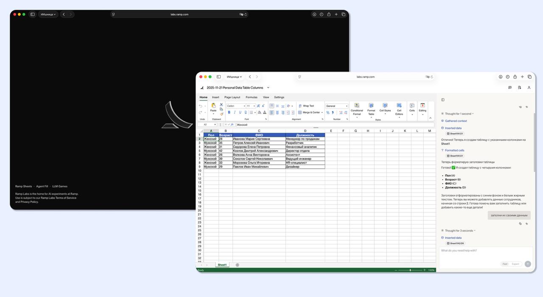Toggle the chat panel sidebar icon
Screen dimensions: 543x297
(x=443, y=100)
